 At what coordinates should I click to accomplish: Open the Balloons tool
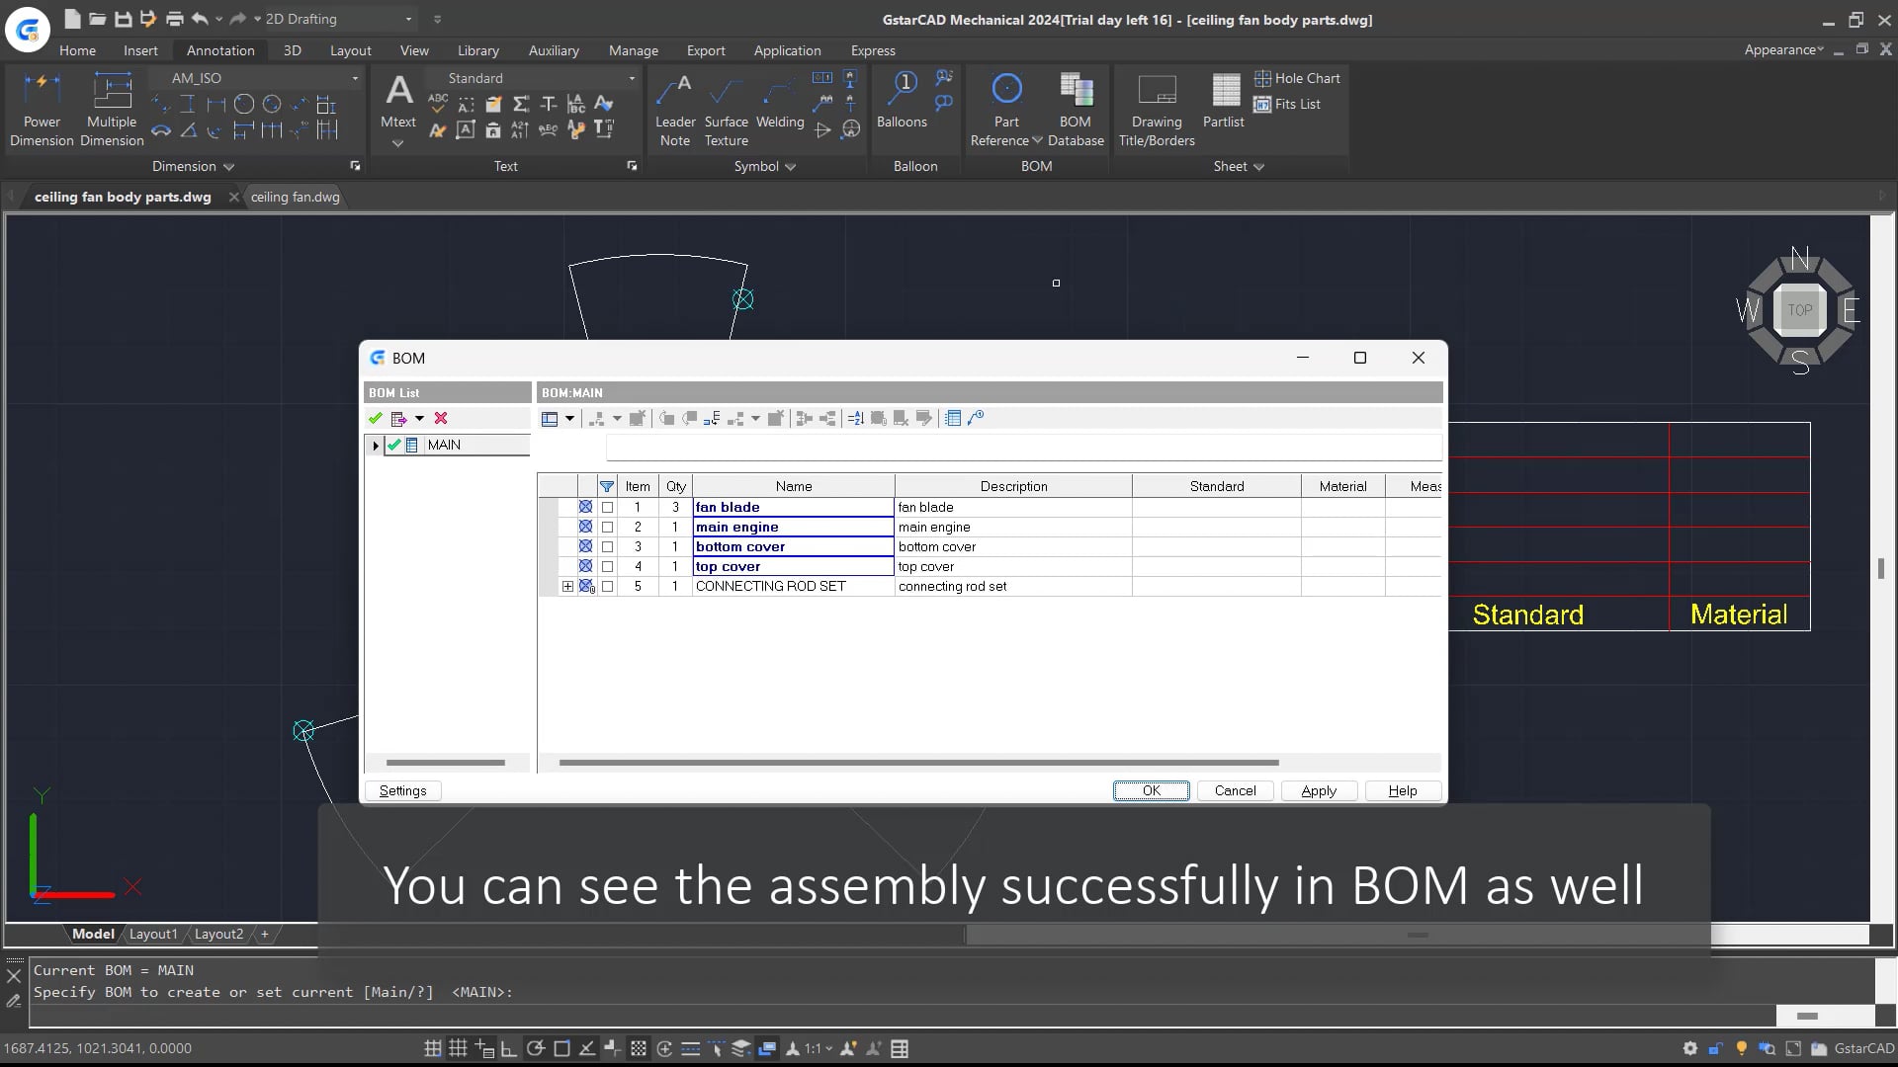(902, 99)
